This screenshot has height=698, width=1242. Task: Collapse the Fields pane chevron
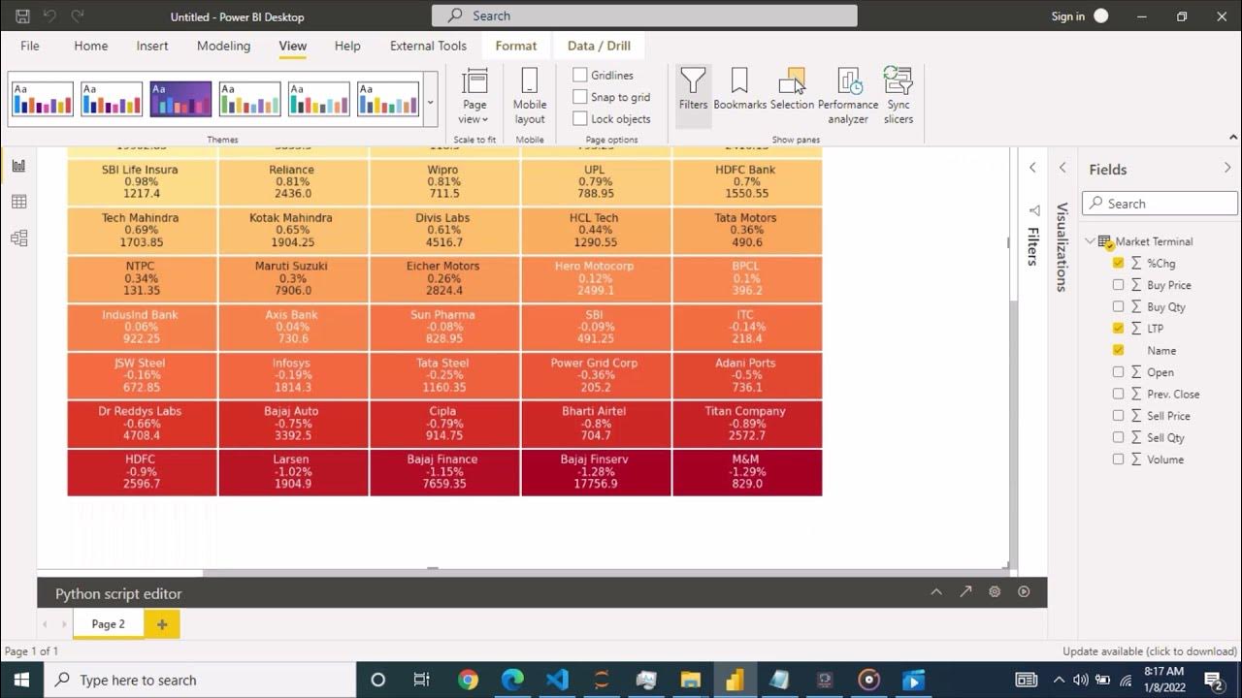[x=1227, y=168]
